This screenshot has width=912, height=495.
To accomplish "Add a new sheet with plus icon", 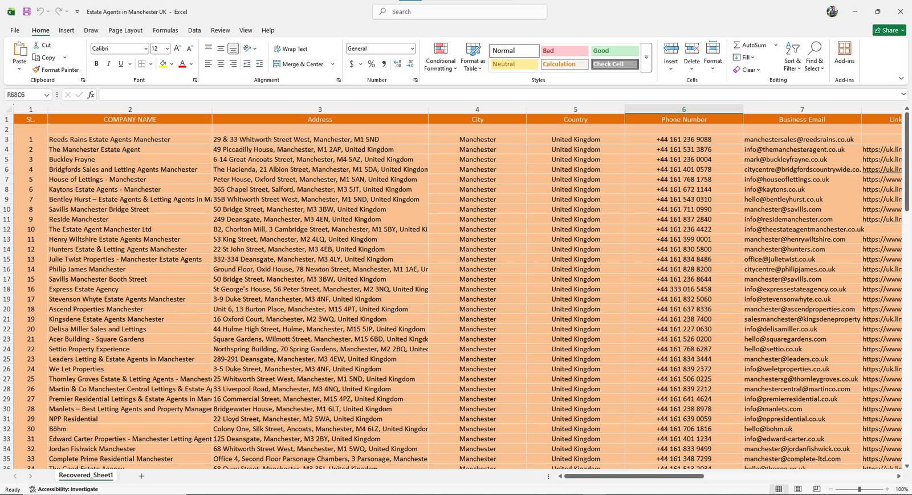I will click(142, 476).
